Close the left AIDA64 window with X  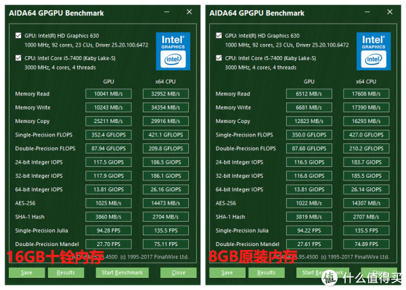189,12
